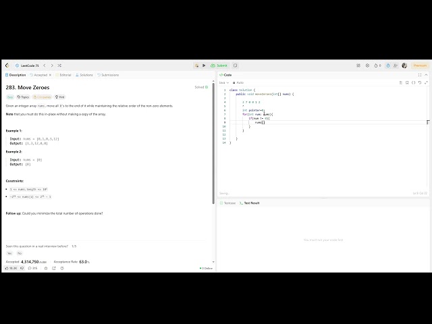
Task: Pick a random question with shuffle icon
Action: (59, 65)
